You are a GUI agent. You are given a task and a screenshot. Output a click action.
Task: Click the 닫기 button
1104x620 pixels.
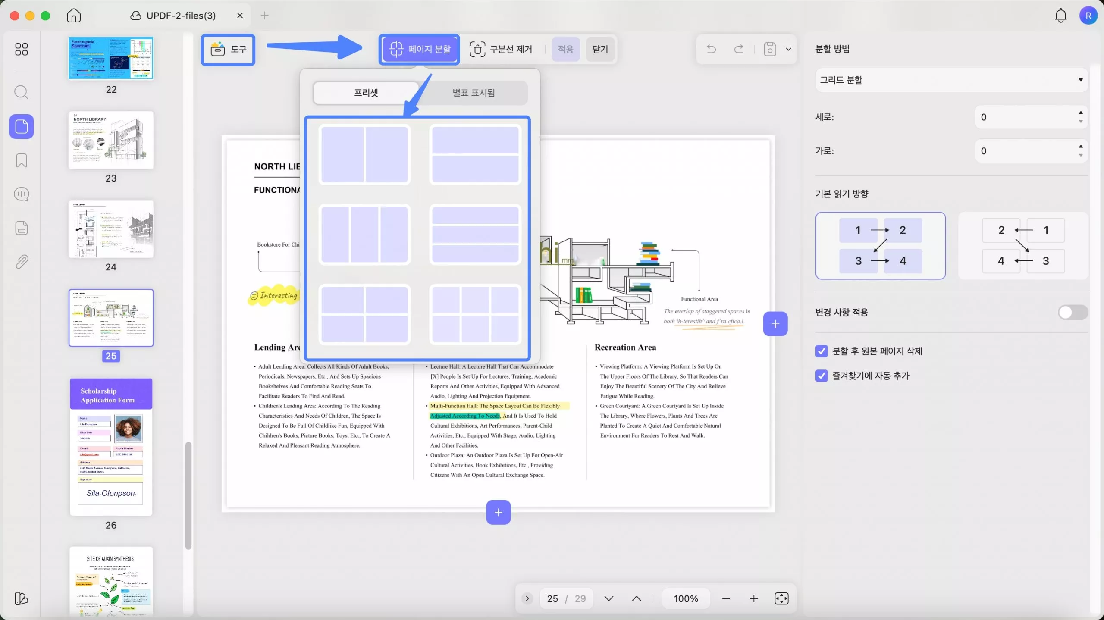(600, 49)
